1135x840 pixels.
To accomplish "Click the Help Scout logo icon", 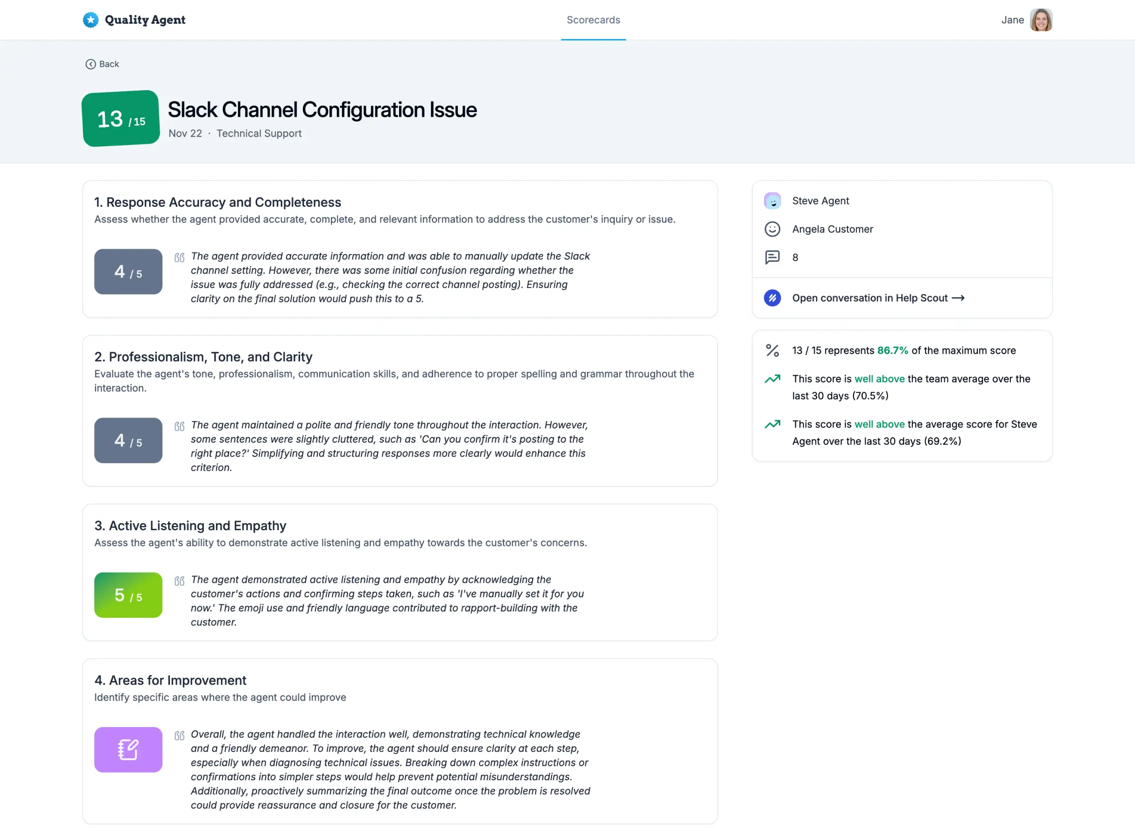I will coord(772,298).
